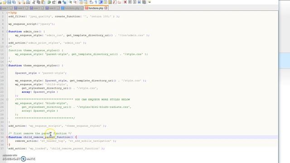Run macro multiple times

click(x=139, y=2)
